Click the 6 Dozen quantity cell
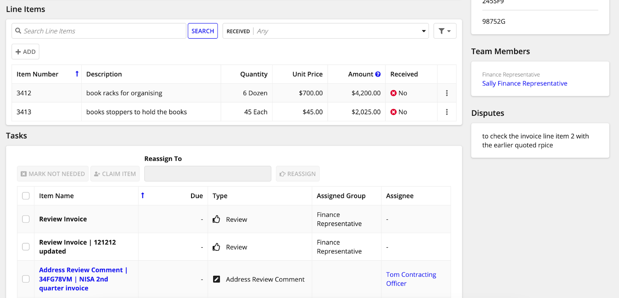This screenshot has height=298, width=619. (255, 93)
